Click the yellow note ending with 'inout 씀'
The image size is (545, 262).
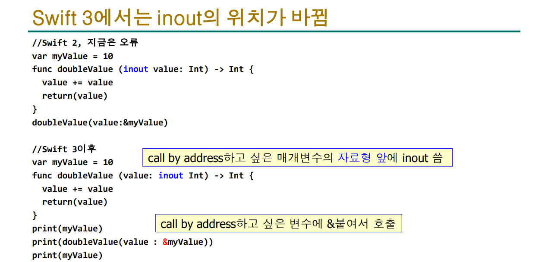297,158
